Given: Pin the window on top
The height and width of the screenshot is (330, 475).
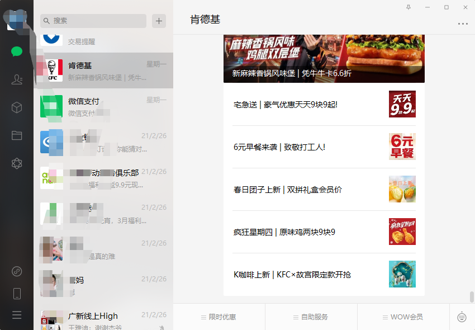Looking at the screenshot, I should pos(408,7).
